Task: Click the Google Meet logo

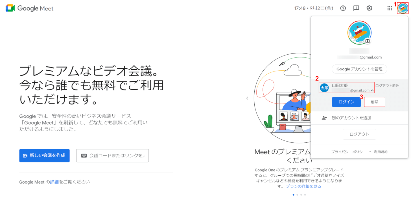Action: pos(29,8)
